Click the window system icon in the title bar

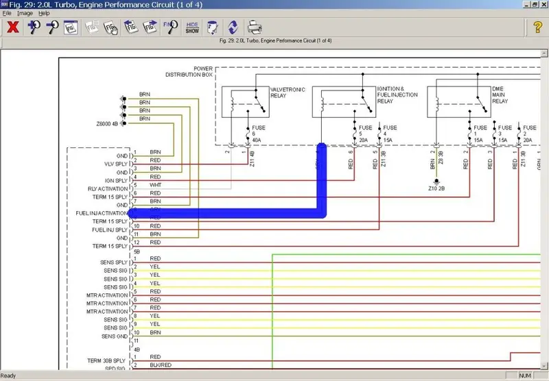pyautogui.click(x=4, y=4)
